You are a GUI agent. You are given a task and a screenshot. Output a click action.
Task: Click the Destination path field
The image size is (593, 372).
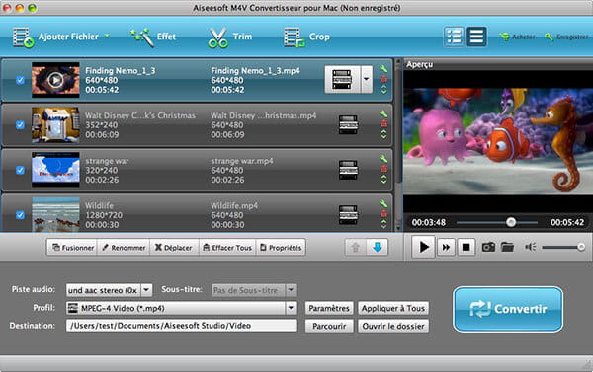click(x=182, y=326)
